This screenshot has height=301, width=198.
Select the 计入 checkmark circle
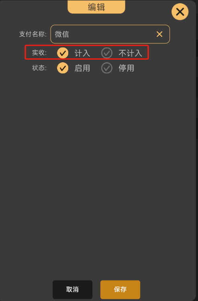[x=63, y=53]
